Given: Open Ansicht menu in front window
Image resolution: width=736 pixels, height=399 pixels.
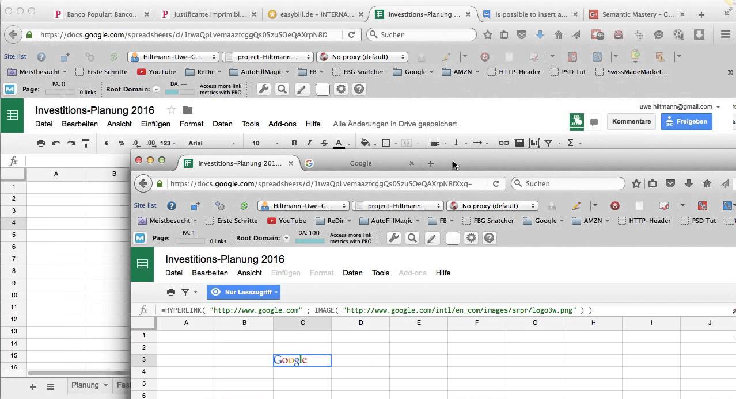Looking at the screenshot, I should (249, 273).
